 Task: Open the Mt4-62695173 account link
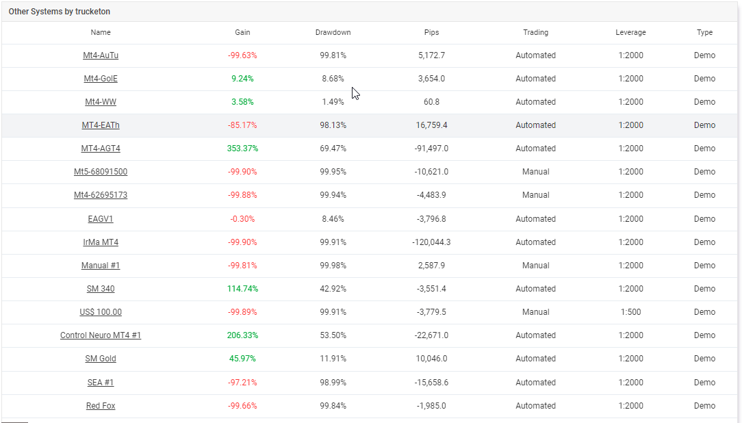(101, 194)
